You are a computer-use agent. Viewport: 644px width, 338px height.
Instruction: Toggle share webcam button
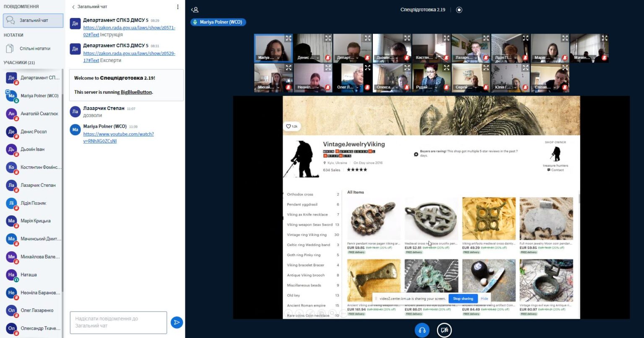click(x=444, y=330)
